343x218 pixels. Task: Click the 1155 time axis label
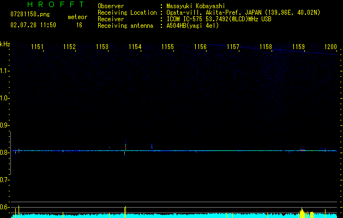click(x=167, y=46)
